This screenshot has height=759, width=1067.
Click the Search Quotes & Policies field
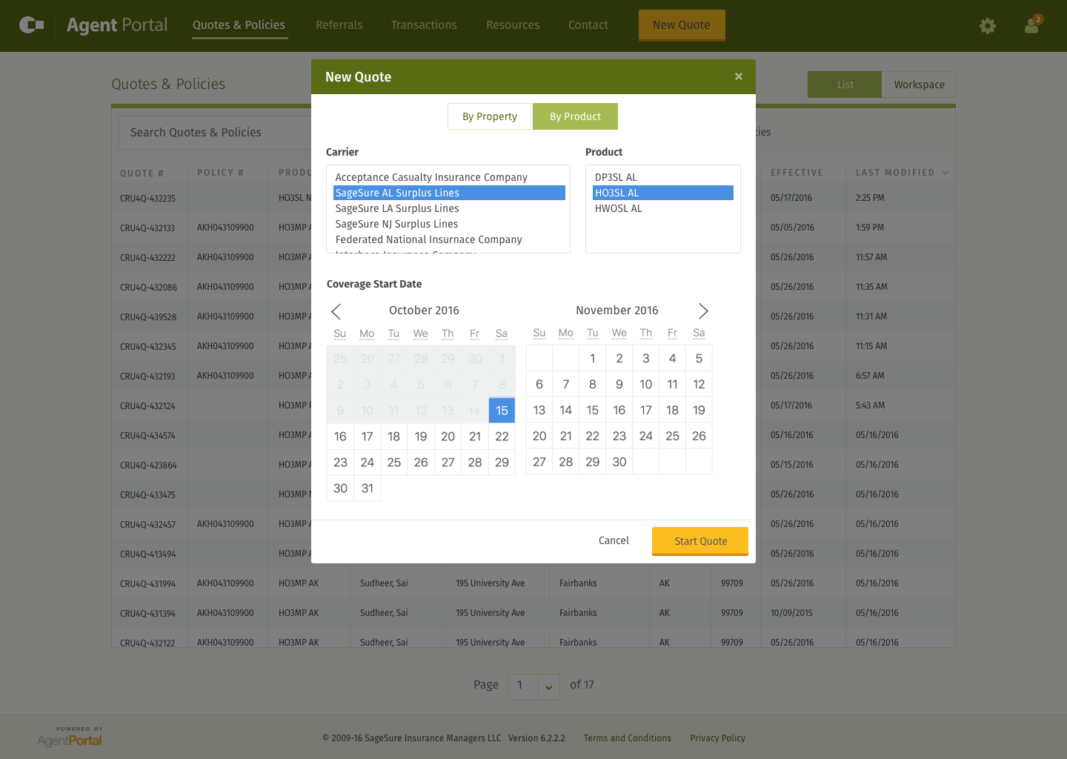pyautogui.click(x=215, y=133)
